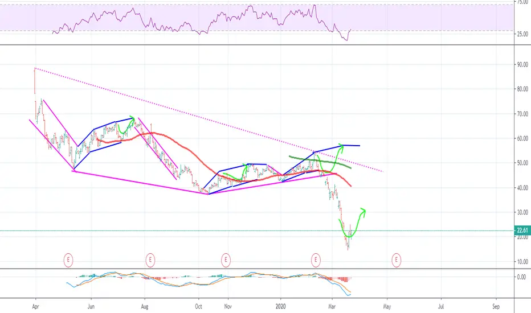This screenshot has height=313, width=531.
Task: Click the Aug time axis label
Action: pyautogui.click(x=145, y=307)
